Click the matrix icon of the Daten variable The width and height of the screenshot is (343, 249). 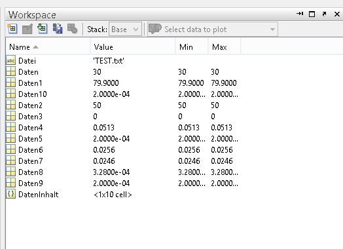pyautogui.click(x=10, y=71)
